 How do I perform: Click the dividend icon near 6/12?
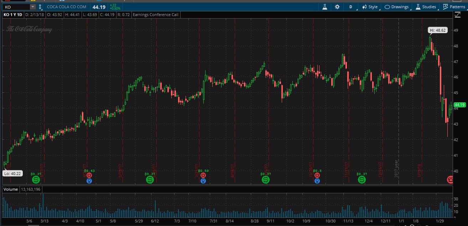point(150,180)
